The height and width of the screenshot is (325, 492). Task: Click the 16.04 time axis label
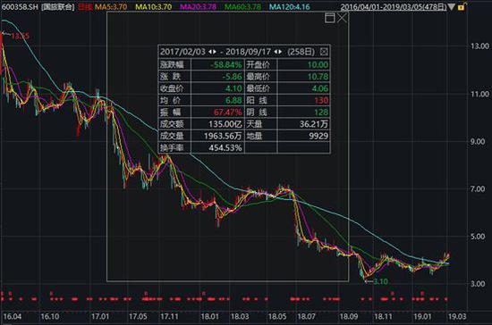pyautogui.click(x=13, y=317)
